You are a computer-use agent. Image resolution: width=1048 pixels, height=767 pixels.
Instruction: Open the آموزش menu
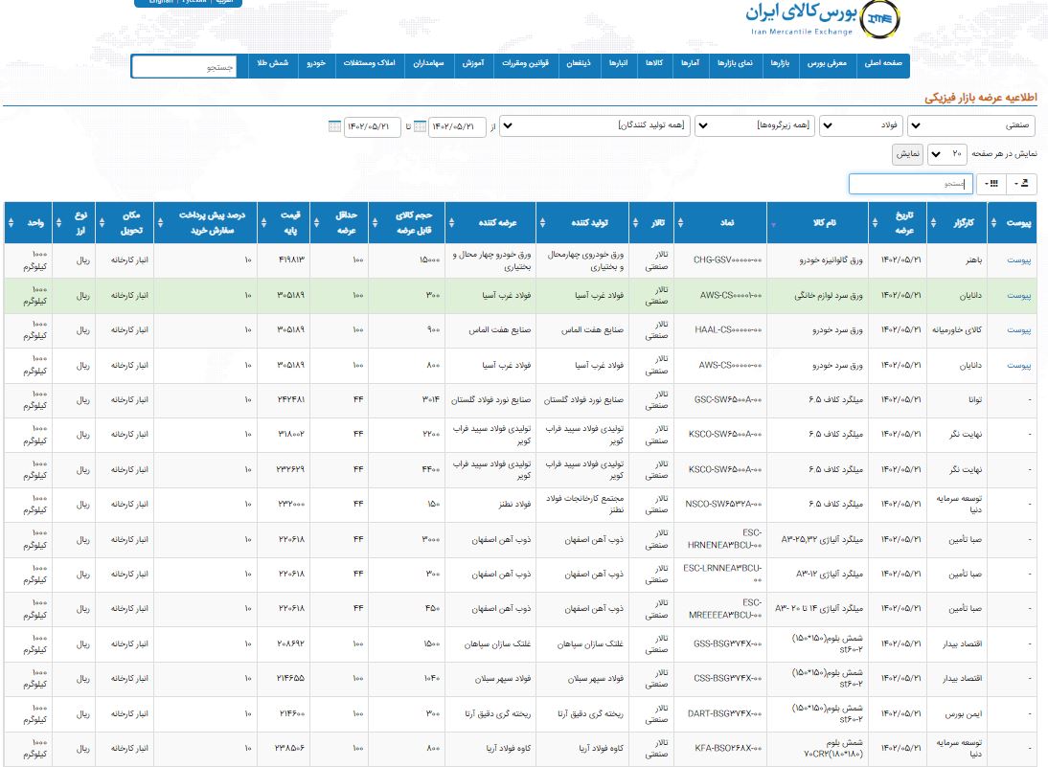(472, 63)
